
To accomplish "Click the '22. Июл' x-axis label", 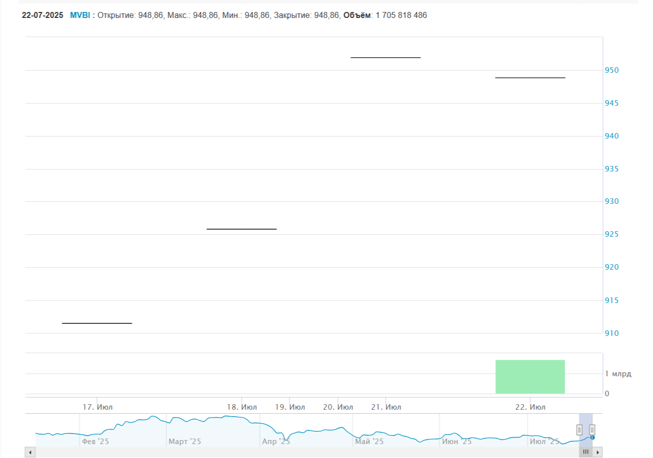I will 530,407.
